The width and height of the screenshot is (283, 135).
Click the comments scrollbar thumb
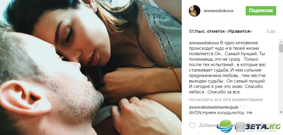coord(281,48)
